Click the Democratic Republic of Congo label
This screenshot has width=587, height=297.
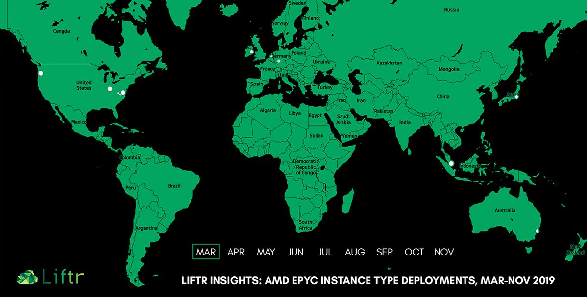click(x=306, y=167)
